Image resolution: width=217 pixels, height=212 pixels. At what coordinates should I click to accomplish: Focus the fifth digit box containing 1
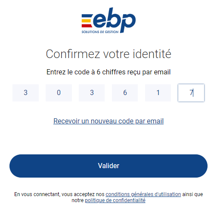(x=158, y=93)
